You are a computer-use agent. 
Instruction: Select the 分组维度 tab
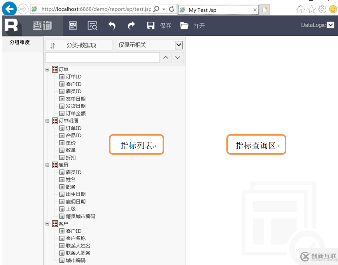pyautogui.click(x=19, y=42)
